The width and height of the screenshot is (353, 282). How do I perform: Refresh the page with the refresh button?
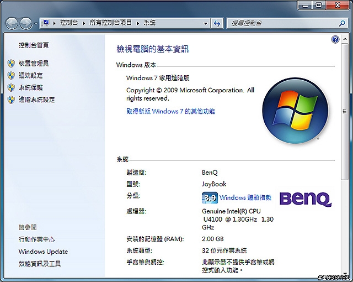pyautogui.click(x=217, y=23)
